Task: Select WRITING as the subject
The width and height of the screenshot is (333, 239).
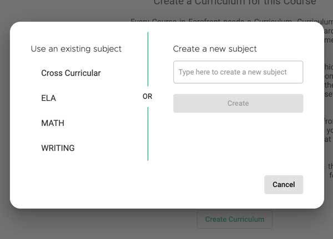Action: click(x=58, y=148)
